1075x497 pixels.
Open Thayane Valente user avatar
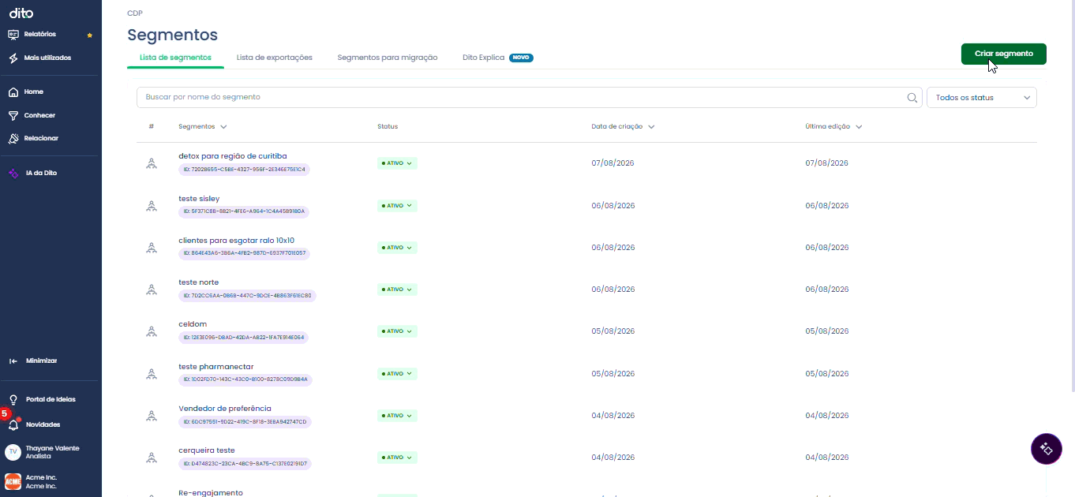tap(13, 452)
